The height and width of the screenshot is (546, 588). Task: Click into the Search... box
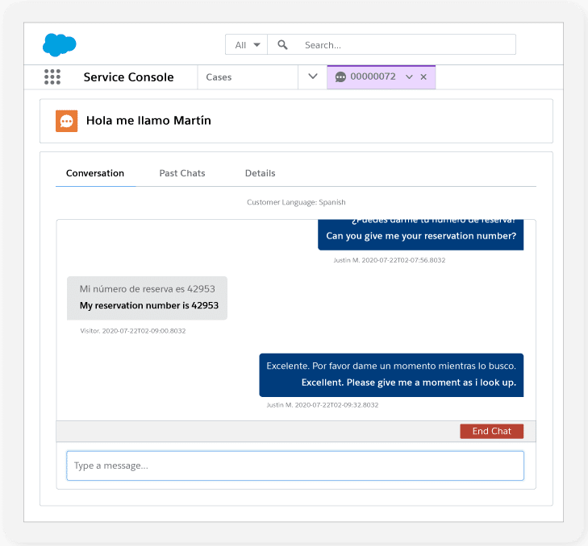(391, 44)
